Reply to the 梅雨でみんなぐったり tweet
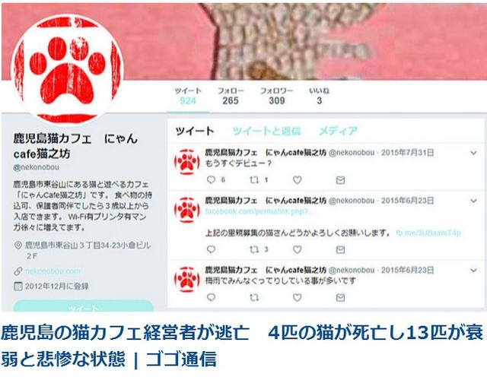Image resolution: width=487 pixels, height=377 pixels. (x=211, y=297)
